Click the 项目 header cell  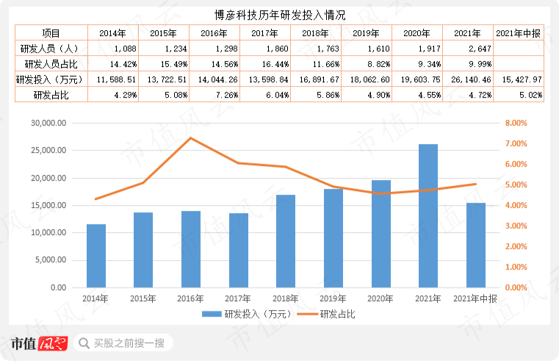51,33
